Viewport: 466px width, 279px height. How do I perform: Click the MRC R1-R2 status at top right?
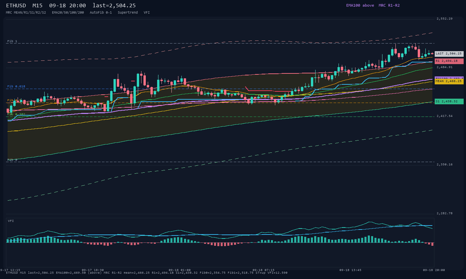pos(389,5)
